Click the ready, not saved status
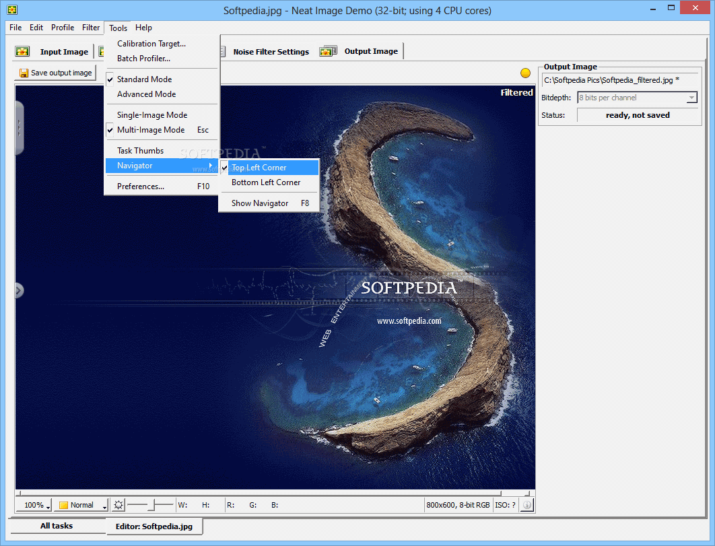The width and height of the screenshot is (715, 546). 638,115
